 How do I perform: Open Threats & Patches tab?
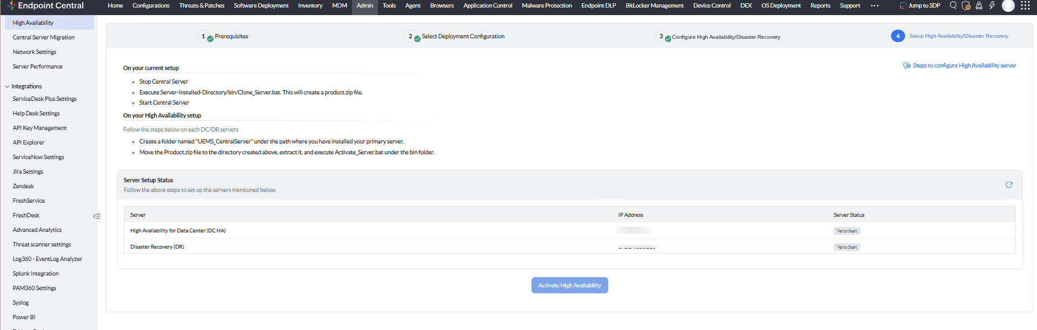pos(202,5)
